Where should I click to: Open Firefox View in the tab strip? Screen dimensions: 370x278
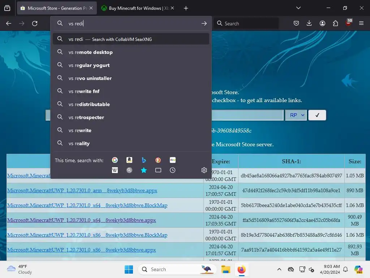click(x=7, y=8)
